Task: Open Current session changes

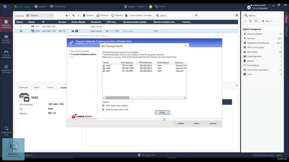Action: pos(139,15)
